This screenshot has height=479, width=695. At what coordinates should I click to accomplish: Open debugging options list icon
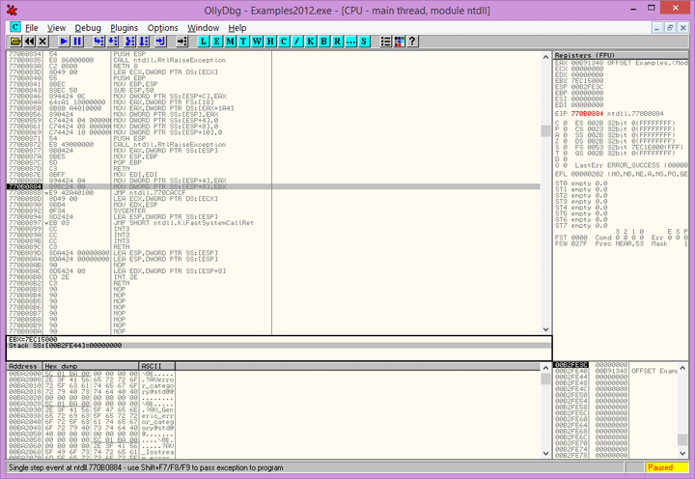click(x=385, y=42)
